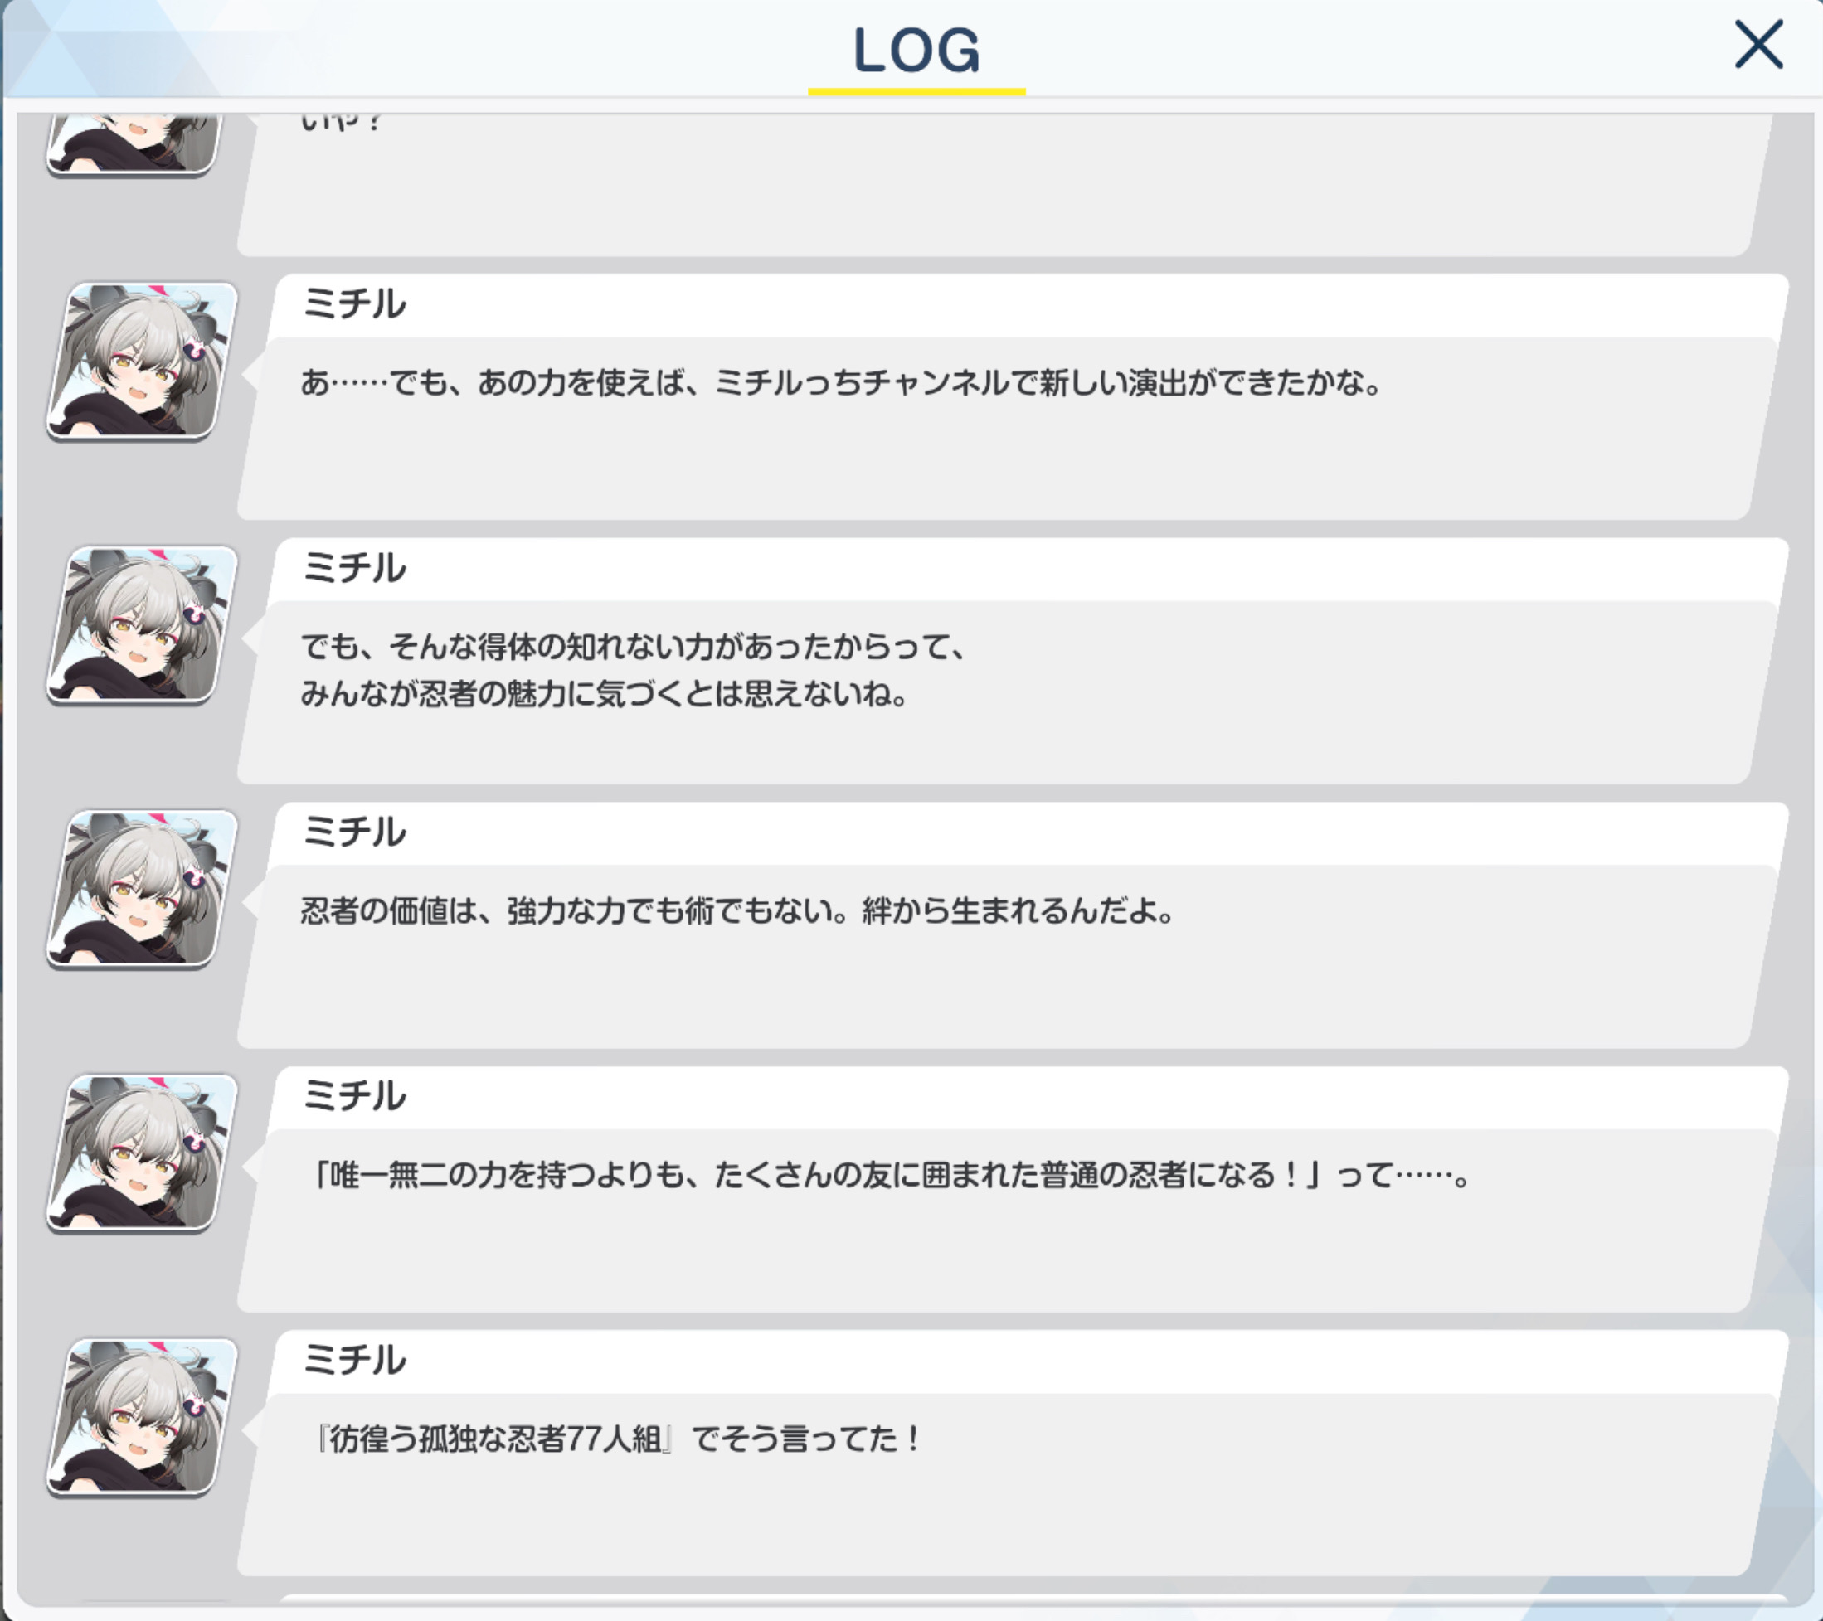Click the ミチル name label on first full entry
This screenshot has width=1823, height=1621.
pos(354,304)
